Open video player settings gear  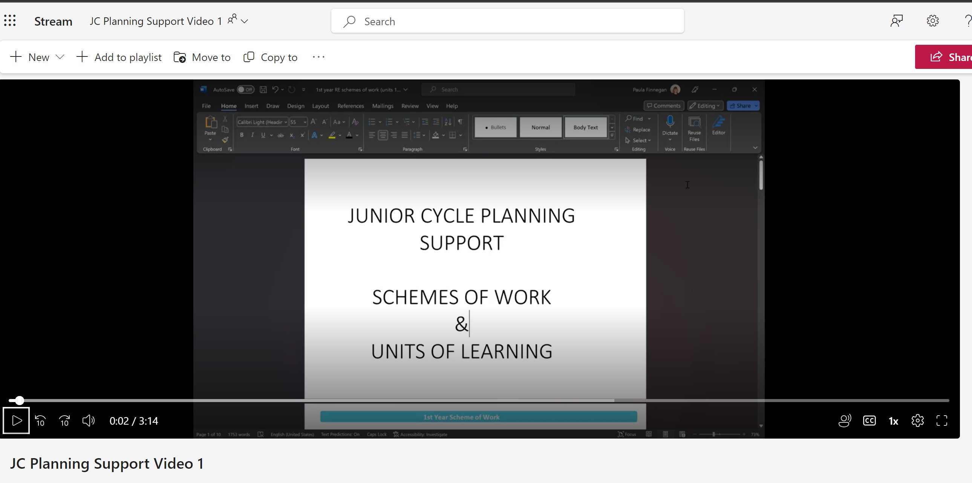pyautogui.click(x=917, y=421)
